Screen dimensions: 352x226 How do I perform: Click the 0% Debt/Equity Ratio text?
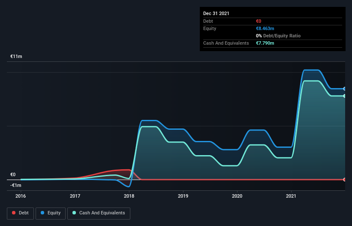[278, 36]
